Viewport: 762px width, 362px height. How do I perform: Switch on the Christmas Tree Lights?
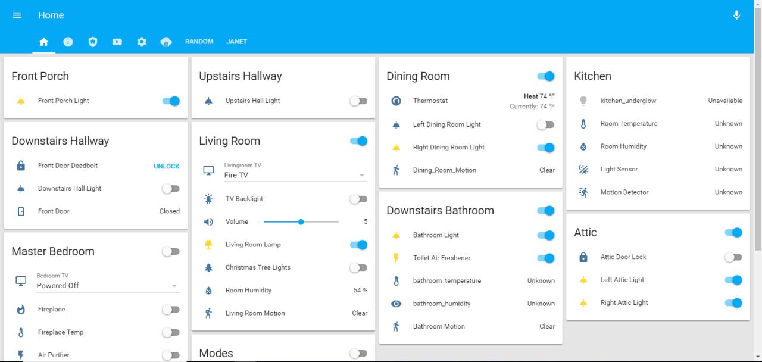(358, 268)
